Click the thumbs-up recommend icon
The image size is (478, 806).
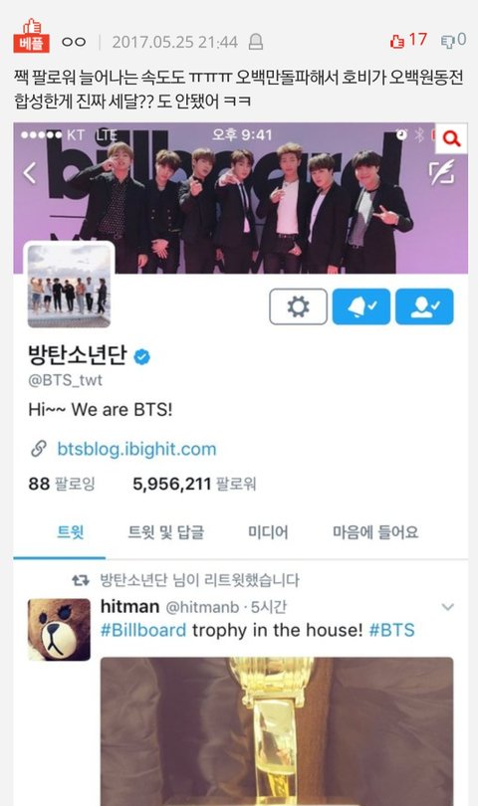[x=397, y=41]
